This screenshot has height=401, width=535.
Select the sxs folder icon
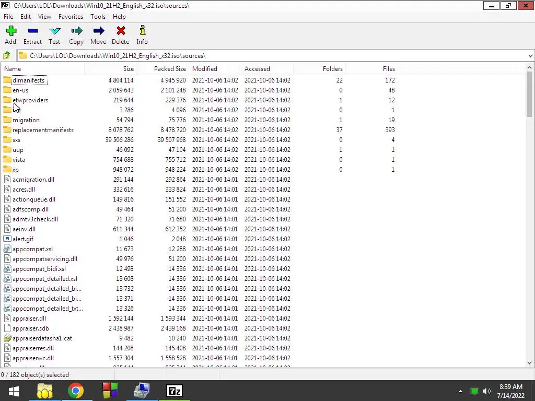[x=7, y=139]
